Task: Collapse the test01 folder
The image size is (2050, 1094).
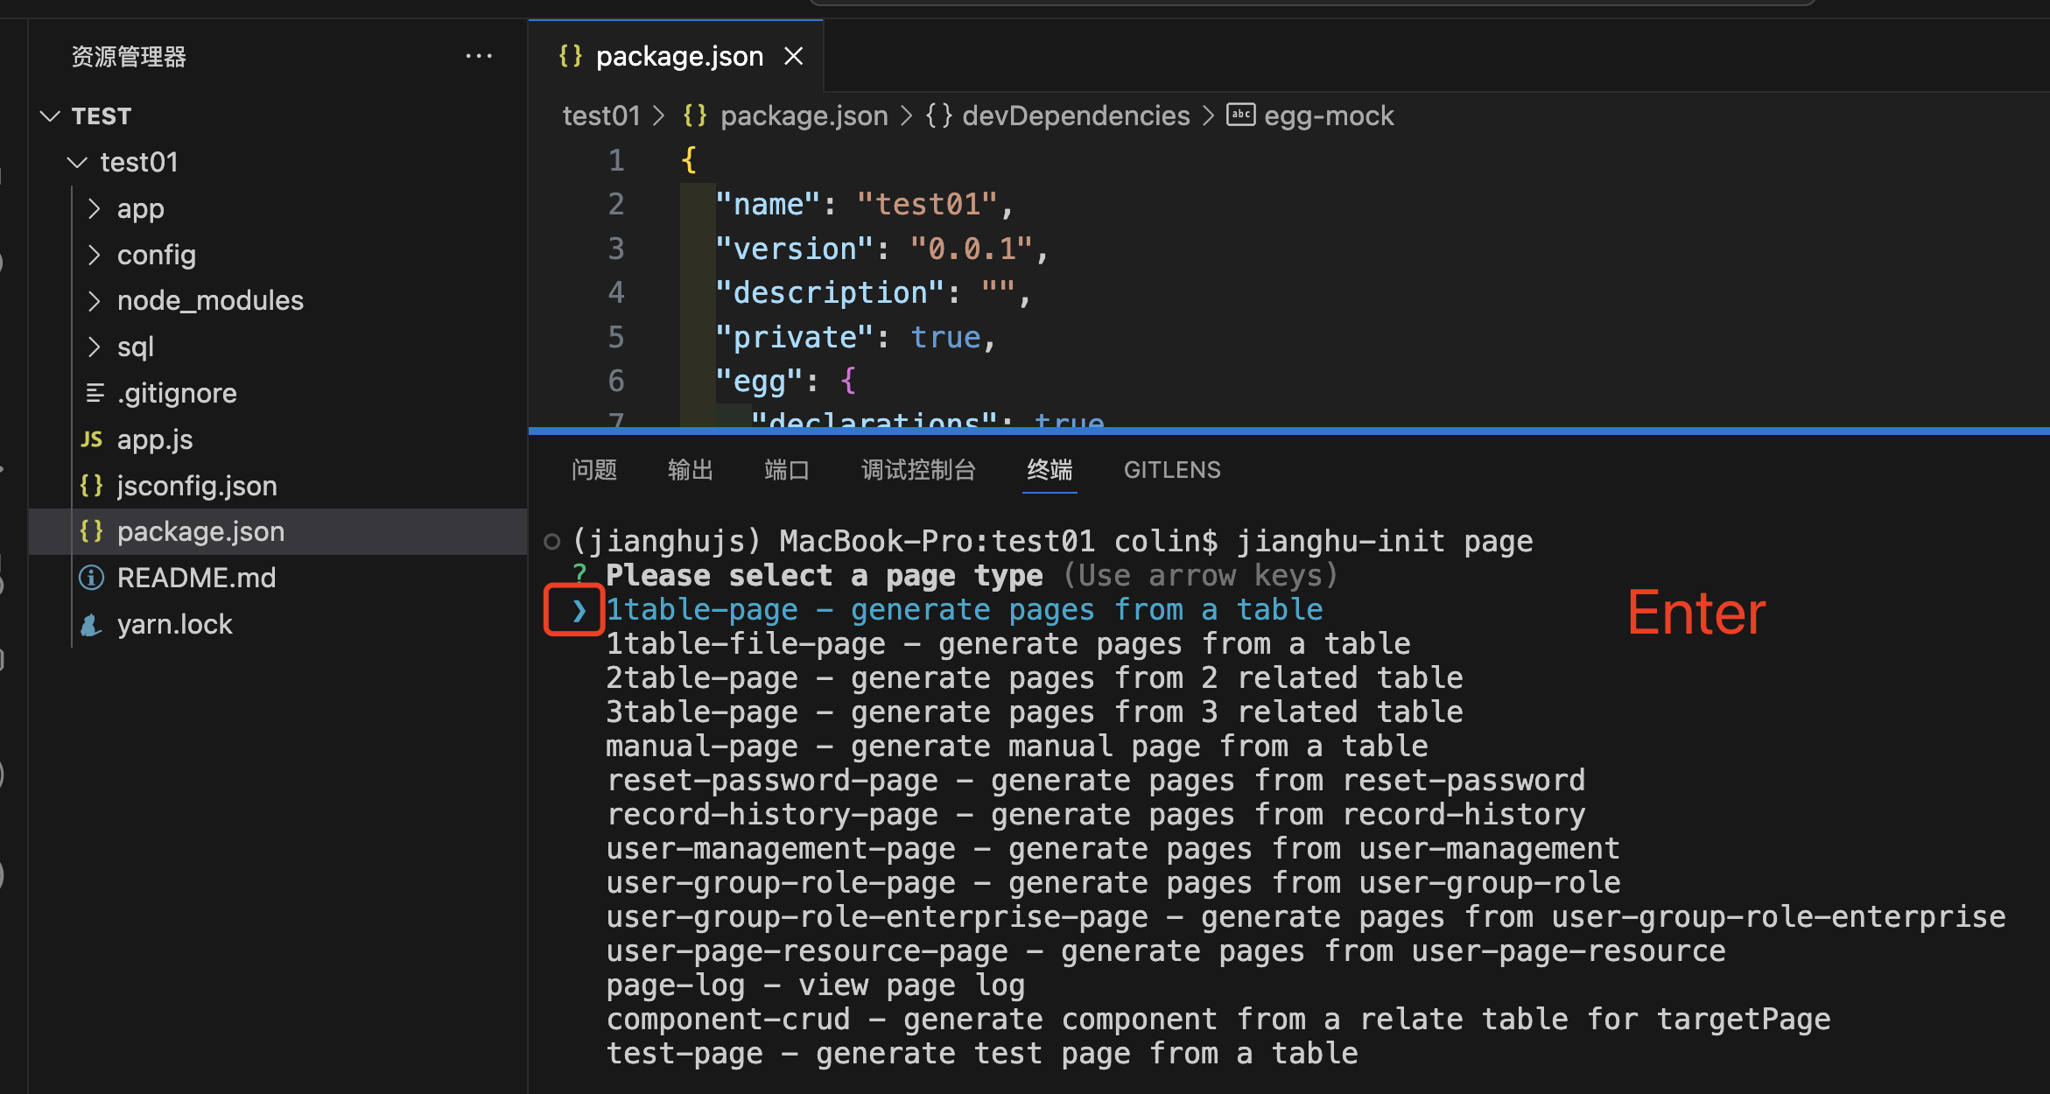Action: [76, 162]
